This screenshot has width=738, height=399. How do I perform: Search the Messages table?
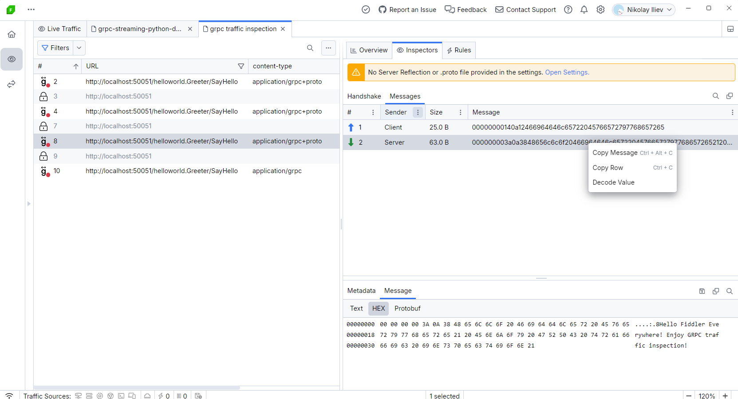(715, 96)
